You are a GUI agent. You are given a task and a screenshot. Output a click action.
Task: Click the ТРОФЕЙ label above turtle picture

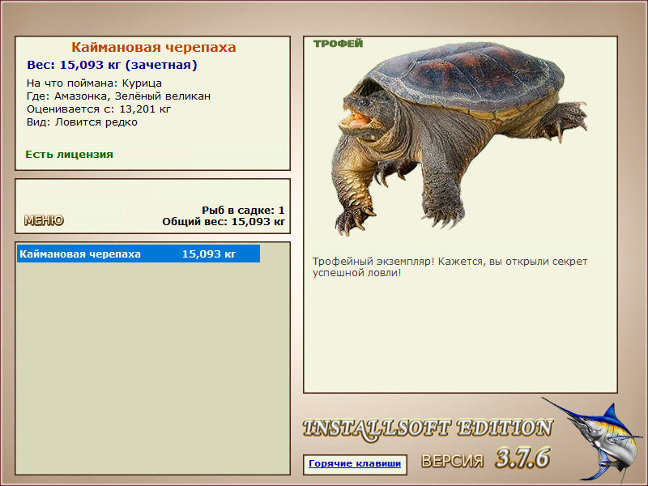(x=338, y=44)
